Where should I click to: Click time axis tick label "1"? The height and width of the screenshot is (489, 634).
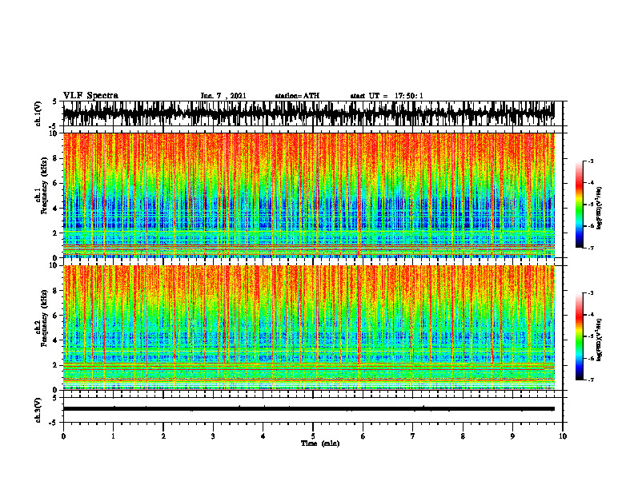coord(113,436)
